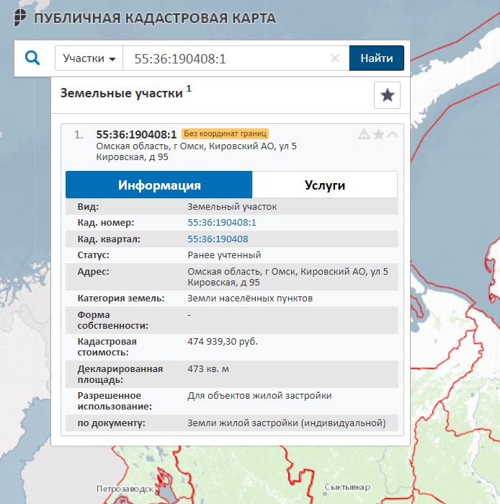Click the Без координат границ badge
Viewport: 500px width, 504px height.
(225, 133)
